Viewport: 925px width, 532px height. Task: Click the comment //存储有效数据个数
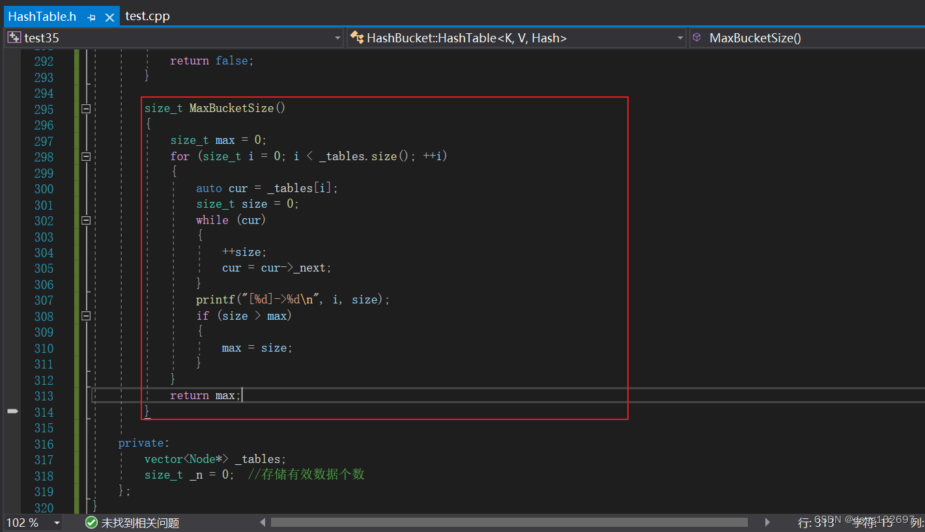pyautogui.click(x=306, y=475)
